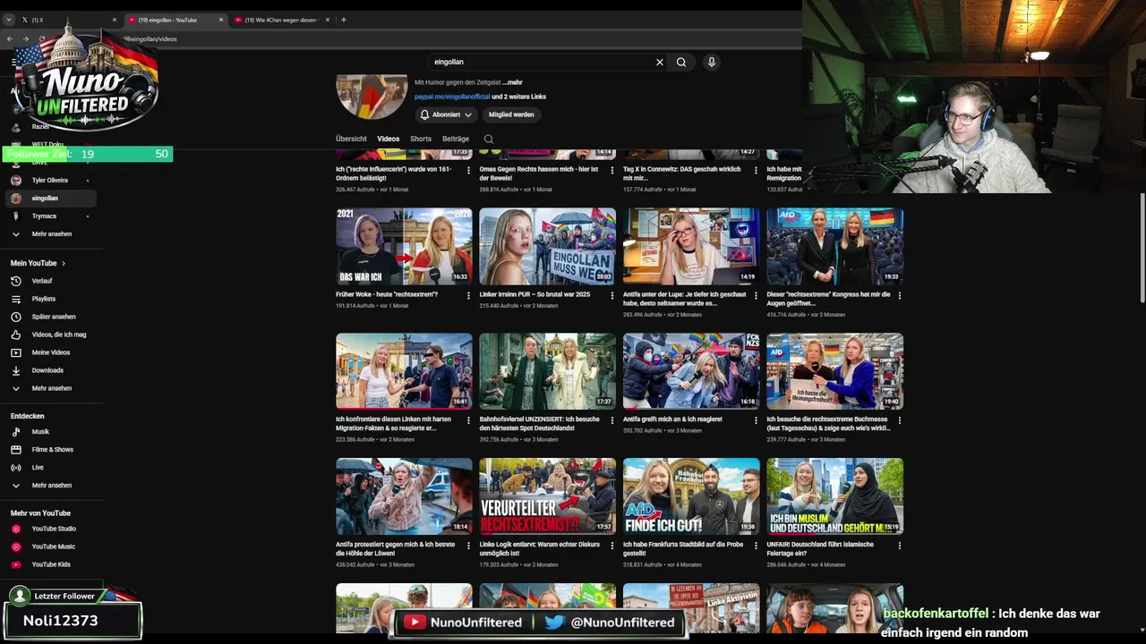Close the eingollan YouTube browser tab

click(221, 20)
